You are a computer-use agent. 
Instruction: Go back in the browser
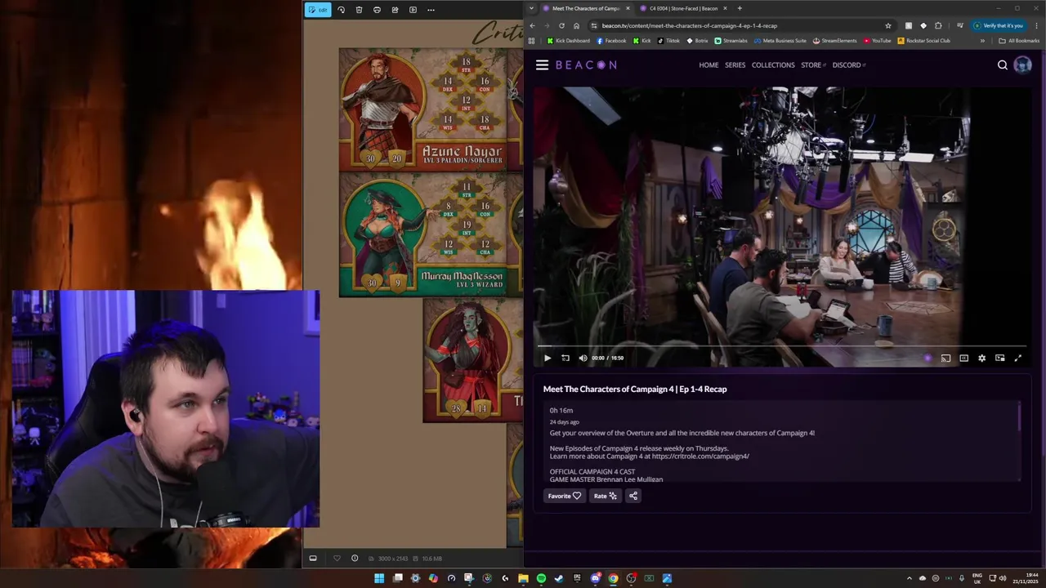[532, 25]
